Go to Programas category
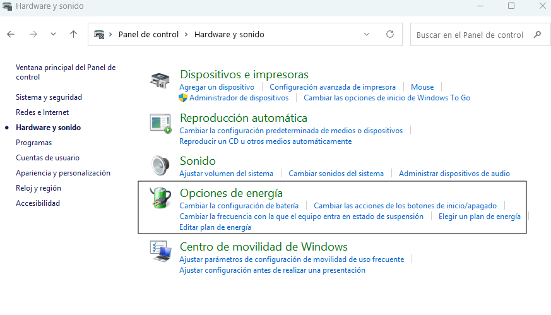The width and height of the screenshot is (551, 315). (x=33, y=143)
